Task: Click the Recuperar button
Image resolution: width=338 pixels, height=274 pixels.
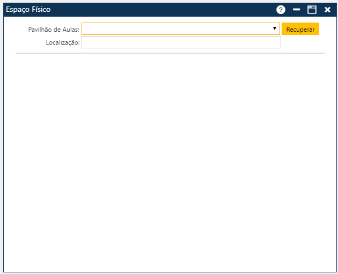Action: (300, 29)
